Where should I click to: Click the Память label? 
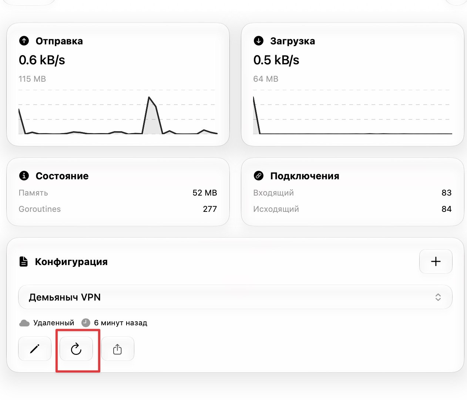tap(33, 193)
